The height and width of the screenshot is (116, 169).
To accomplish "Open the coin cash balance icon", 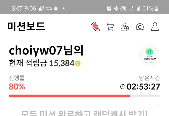I will tap(140, 27).
